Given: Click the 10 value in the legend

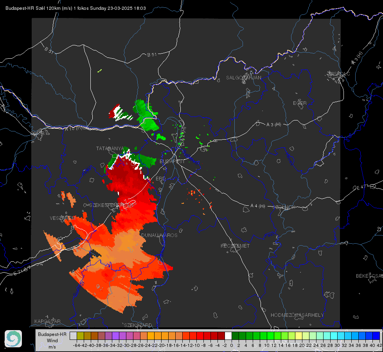Looking at the screenshot, I should pyautogui.click(x=267, y=345).
